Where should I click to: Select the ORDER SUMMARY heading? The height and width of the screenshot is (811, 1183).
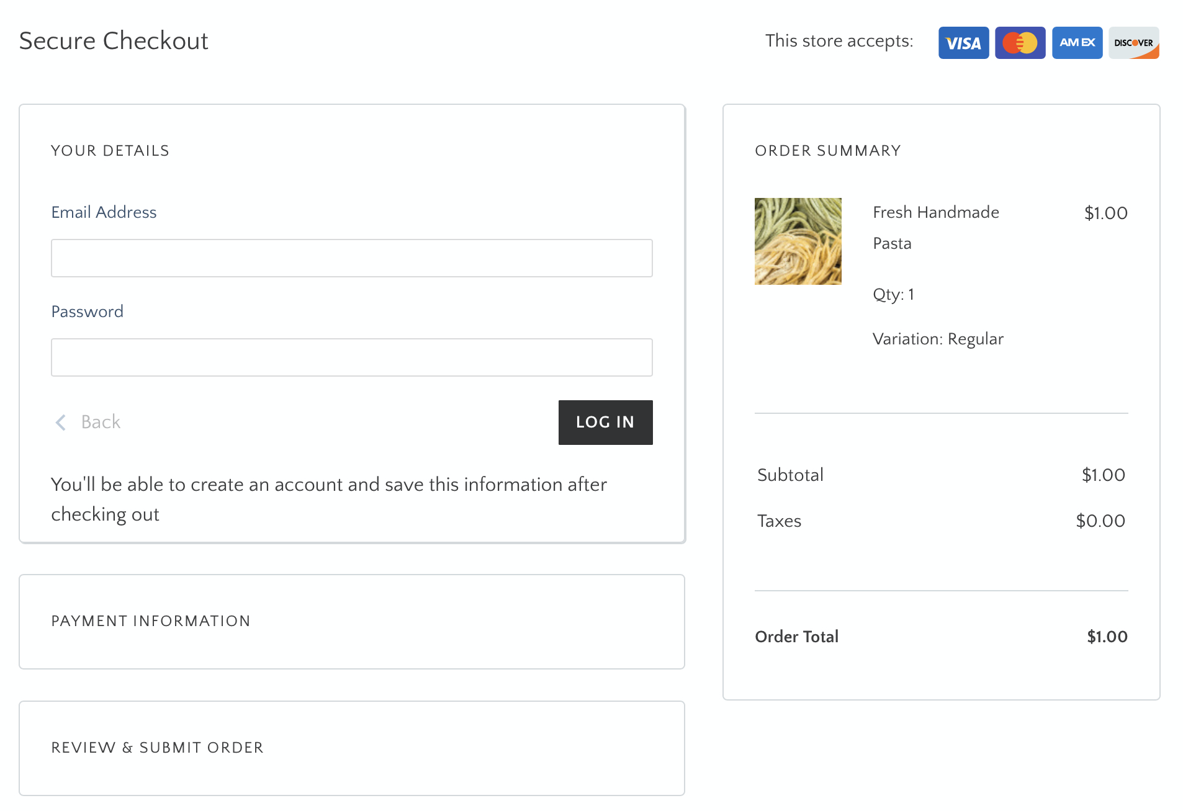827,150
